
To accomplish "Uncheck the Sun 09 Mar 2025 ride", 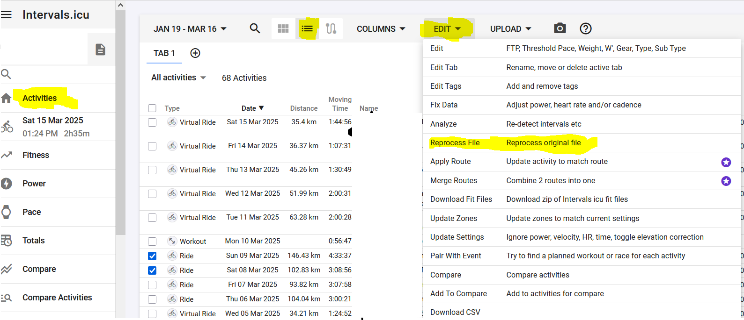I will click(152, 256).
